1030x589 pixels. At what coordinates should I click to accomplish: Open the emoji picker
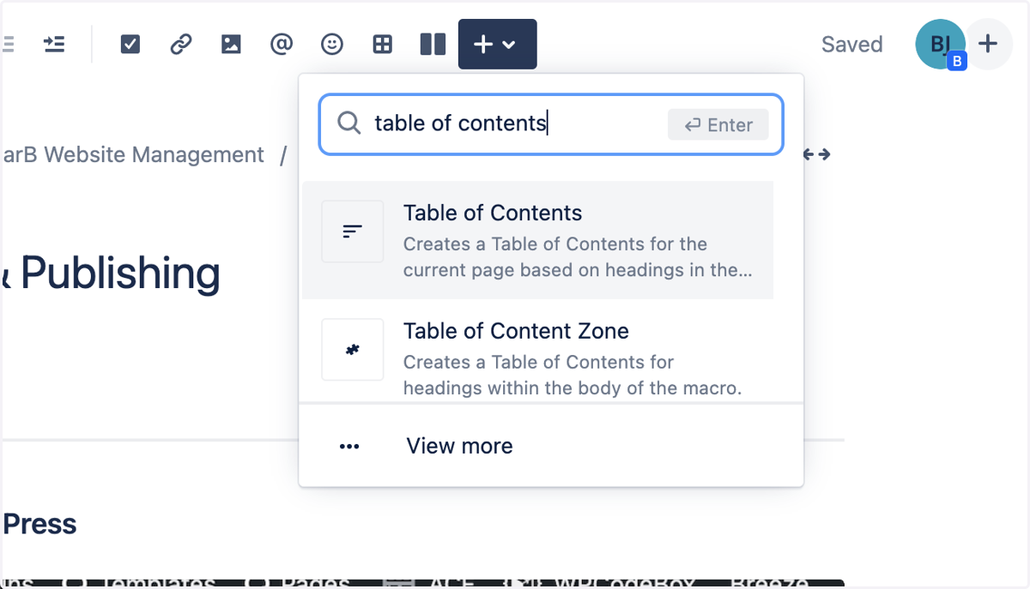(331, 44)
